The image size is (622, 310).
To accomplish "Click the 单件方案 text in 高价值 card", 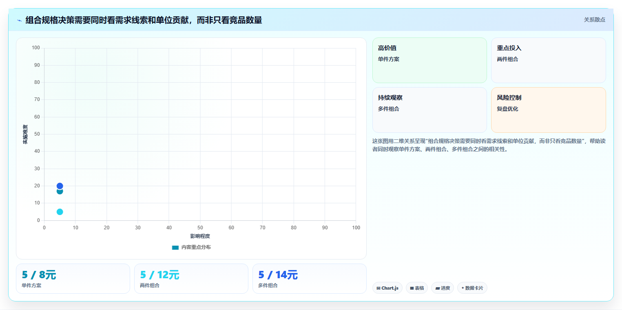I will 389,59.
